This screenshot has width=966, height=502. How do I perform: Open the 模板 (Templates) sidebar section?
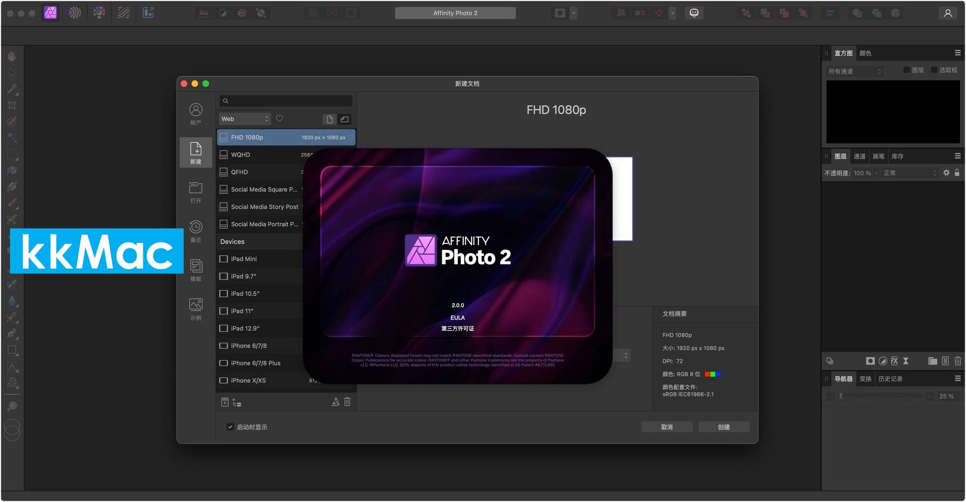coord(196,271)
